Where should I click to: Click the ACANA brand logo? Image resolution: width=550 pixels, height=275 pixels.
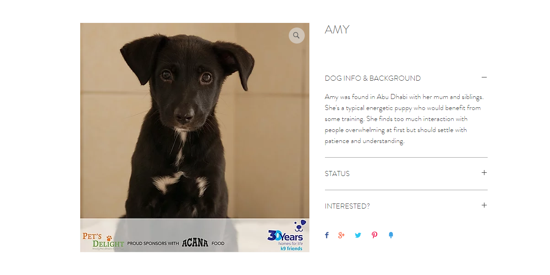[195, 243]
